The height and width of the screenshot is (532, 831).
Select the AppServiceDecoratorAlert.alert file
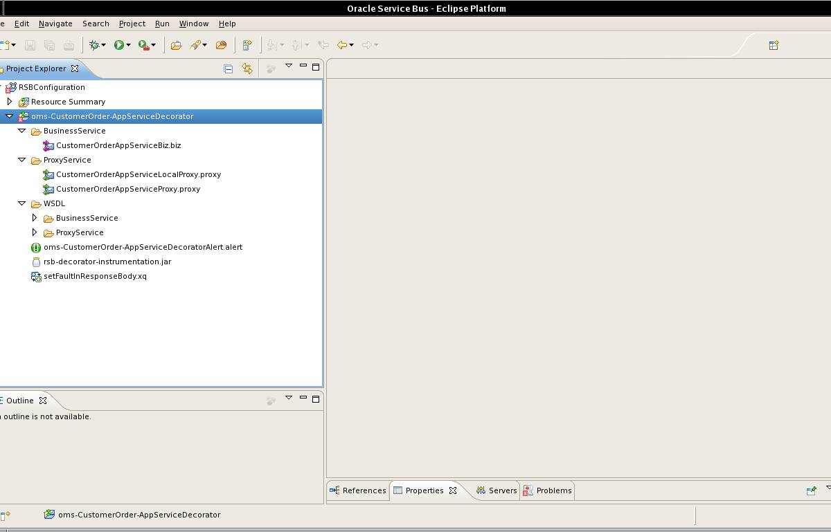click(143, 247)
